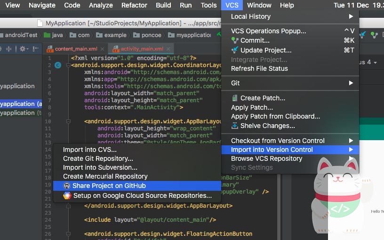This screenshot has width=384, height=240.
Task: Collapse the AppBarLayout fold marker on line 10
Action: 68,121
